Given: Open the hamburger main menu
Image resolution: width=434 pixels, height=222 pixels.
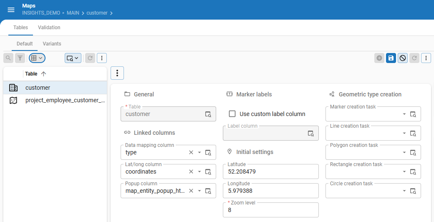Looking at the screenshot, I should [11, 10].
